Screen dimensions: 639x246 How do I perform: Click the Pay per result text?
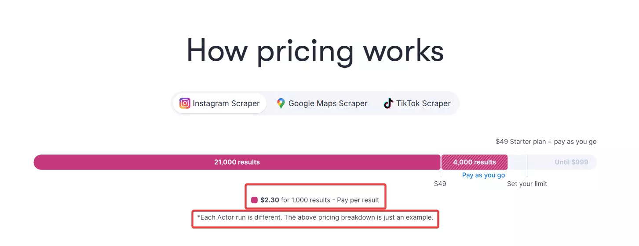(x=358, y=200)
